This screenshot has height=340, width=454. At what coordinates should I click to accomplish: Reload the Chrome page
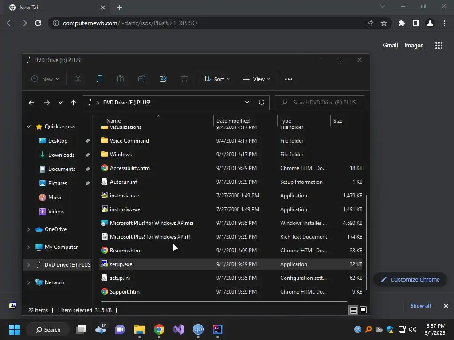click(x=38, y=23)
